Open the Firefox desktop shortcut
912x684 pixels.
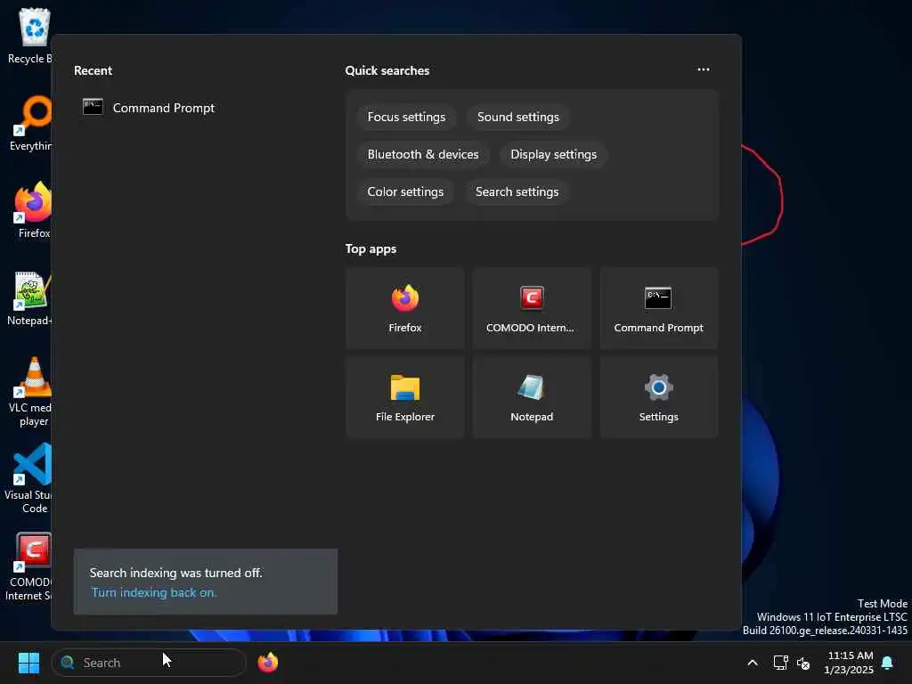point(32,210)
